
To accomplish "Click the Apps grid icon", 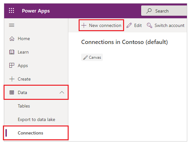I will (12, 65).
